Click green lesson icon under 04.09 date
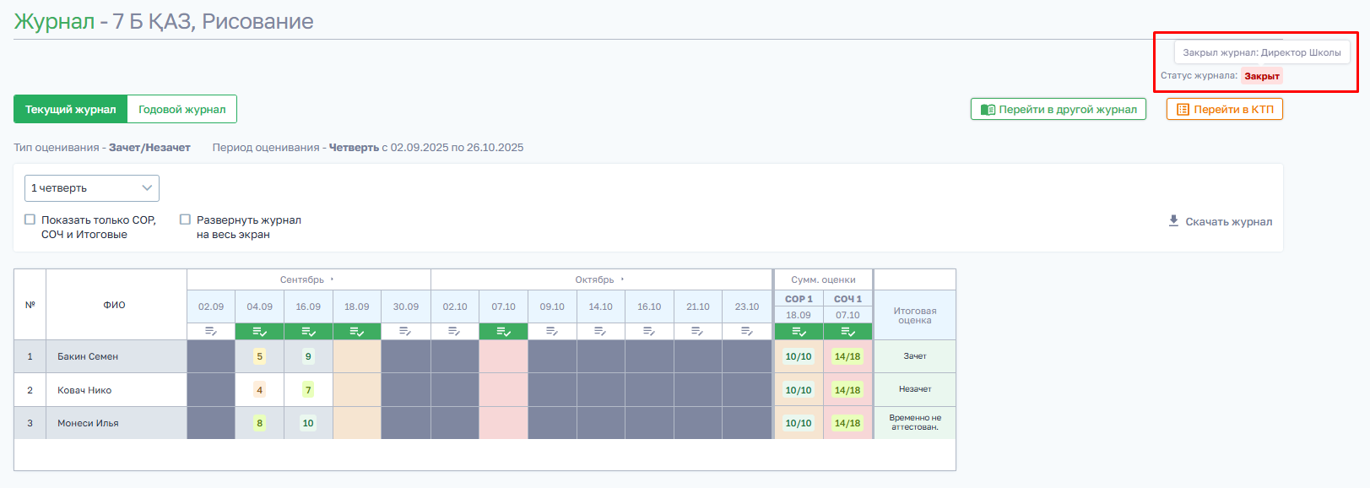Image resolution: width=1370 pixels, height=488 pixels. click(260, 332)
